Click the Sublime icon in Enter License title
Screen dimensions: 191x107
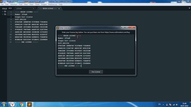coord(58,28)
